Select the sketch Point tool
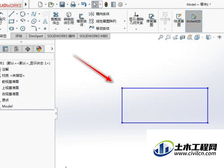 tap(45, 28)
